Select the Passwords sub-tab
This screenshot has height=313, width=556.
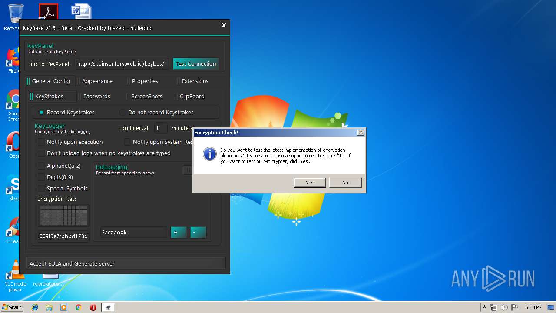97,96
